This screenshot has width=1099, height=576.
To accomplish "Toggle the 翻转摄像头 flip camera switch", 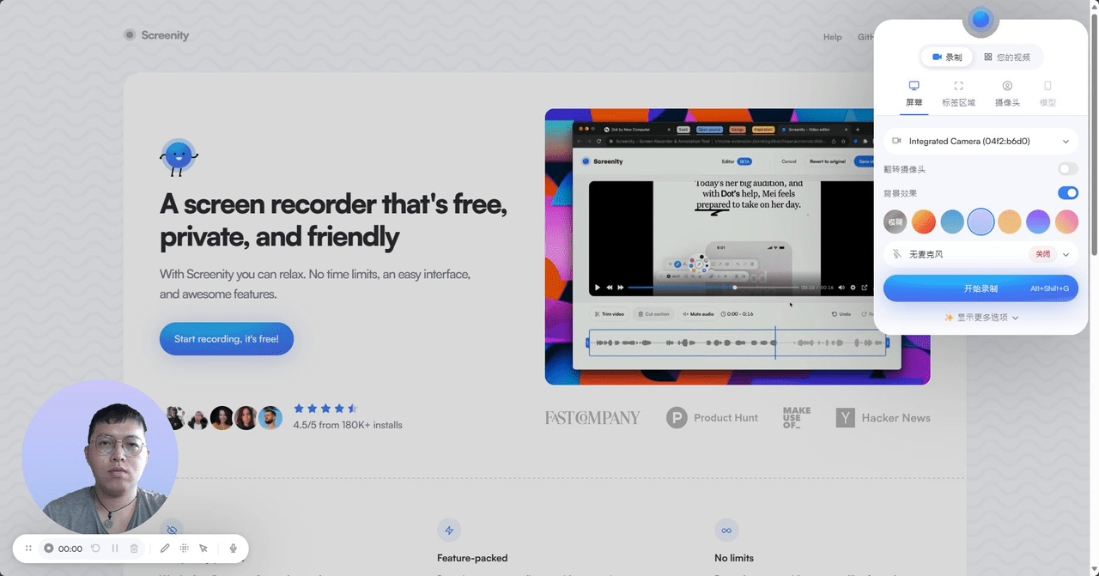I will pyautogui.click(x=1067, y=169).
